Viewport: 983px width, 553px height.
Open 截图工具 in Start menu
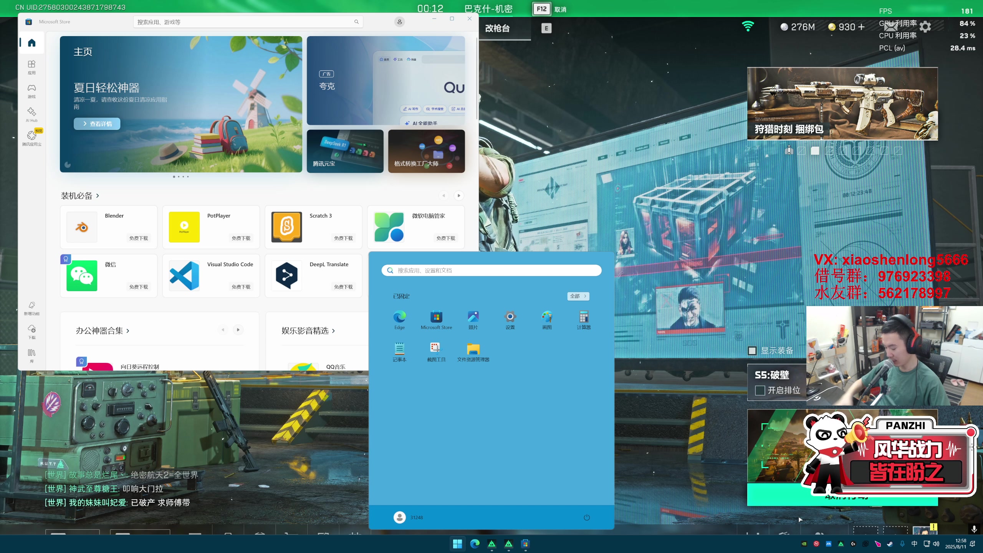click(x=436, y=352)
